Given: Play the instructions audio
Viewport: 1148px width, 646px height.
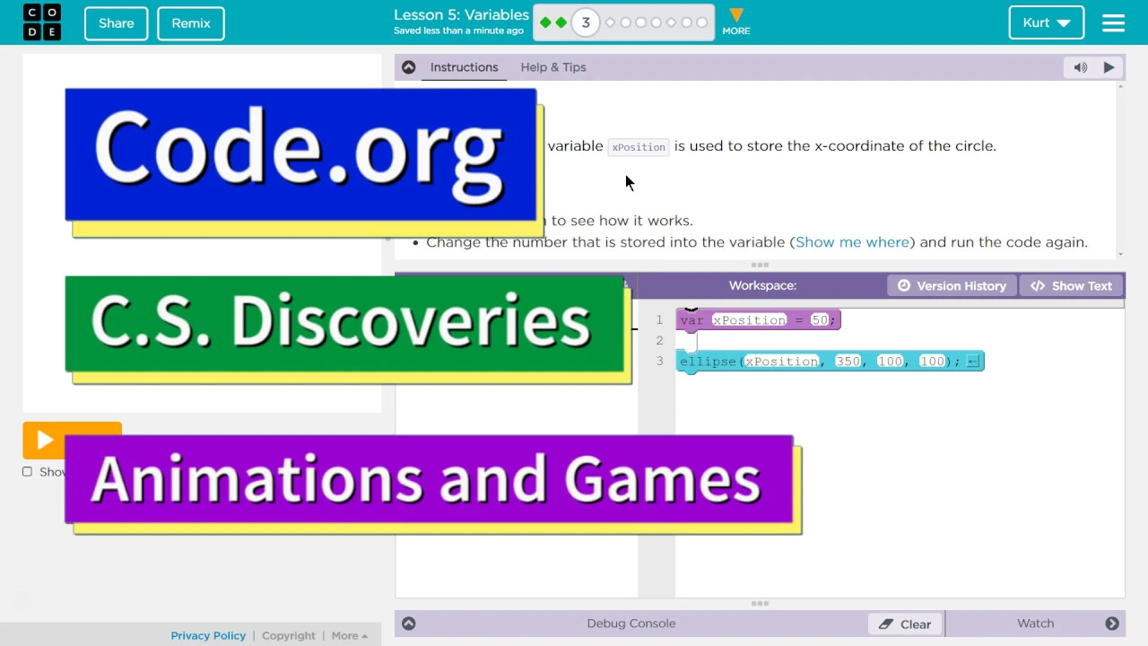Looking at the screenshot, I should point(1109,67).
